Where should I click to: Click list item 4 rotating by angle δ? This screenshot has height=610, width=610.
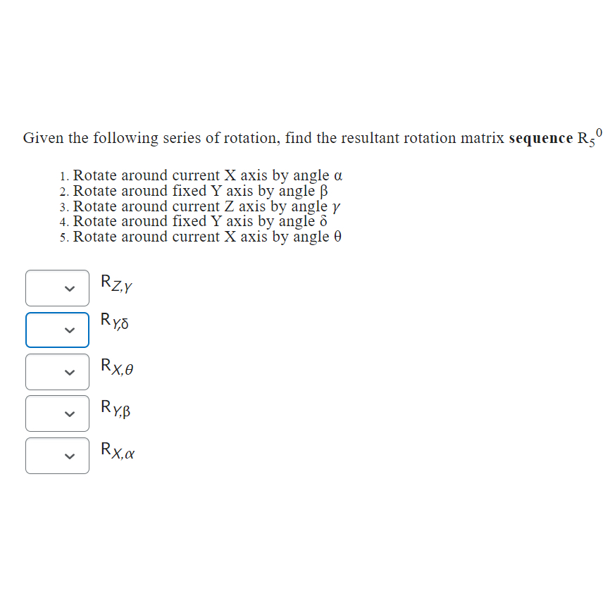(x=198, y=221)
